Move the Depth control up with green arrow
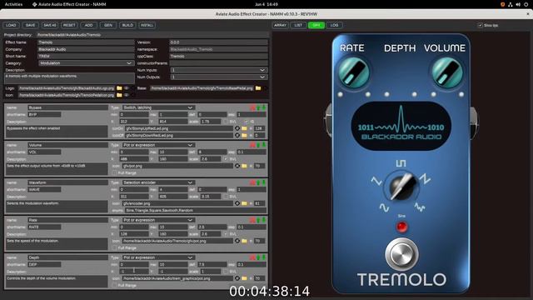The image size is (533, 300). (x=258, y=257)
